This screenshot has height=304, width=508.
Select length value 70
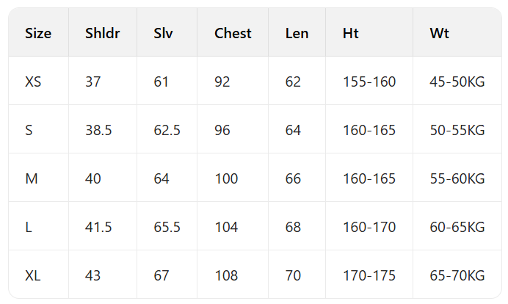tap(293, 276)
